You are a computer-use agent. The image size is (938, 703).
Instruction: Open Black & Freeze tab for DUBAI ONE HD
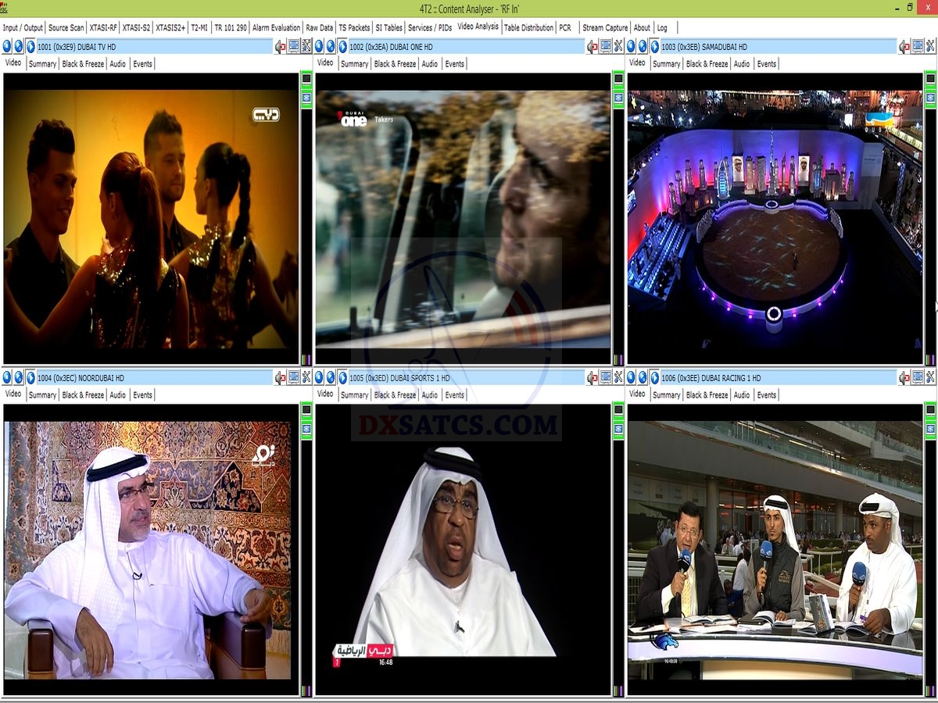395,64
